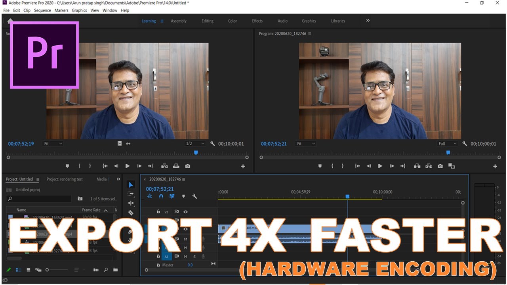Viewport: 507px width, 285px height.
Task: Click Comparison View icon in Program monitor
Action: 452,166
